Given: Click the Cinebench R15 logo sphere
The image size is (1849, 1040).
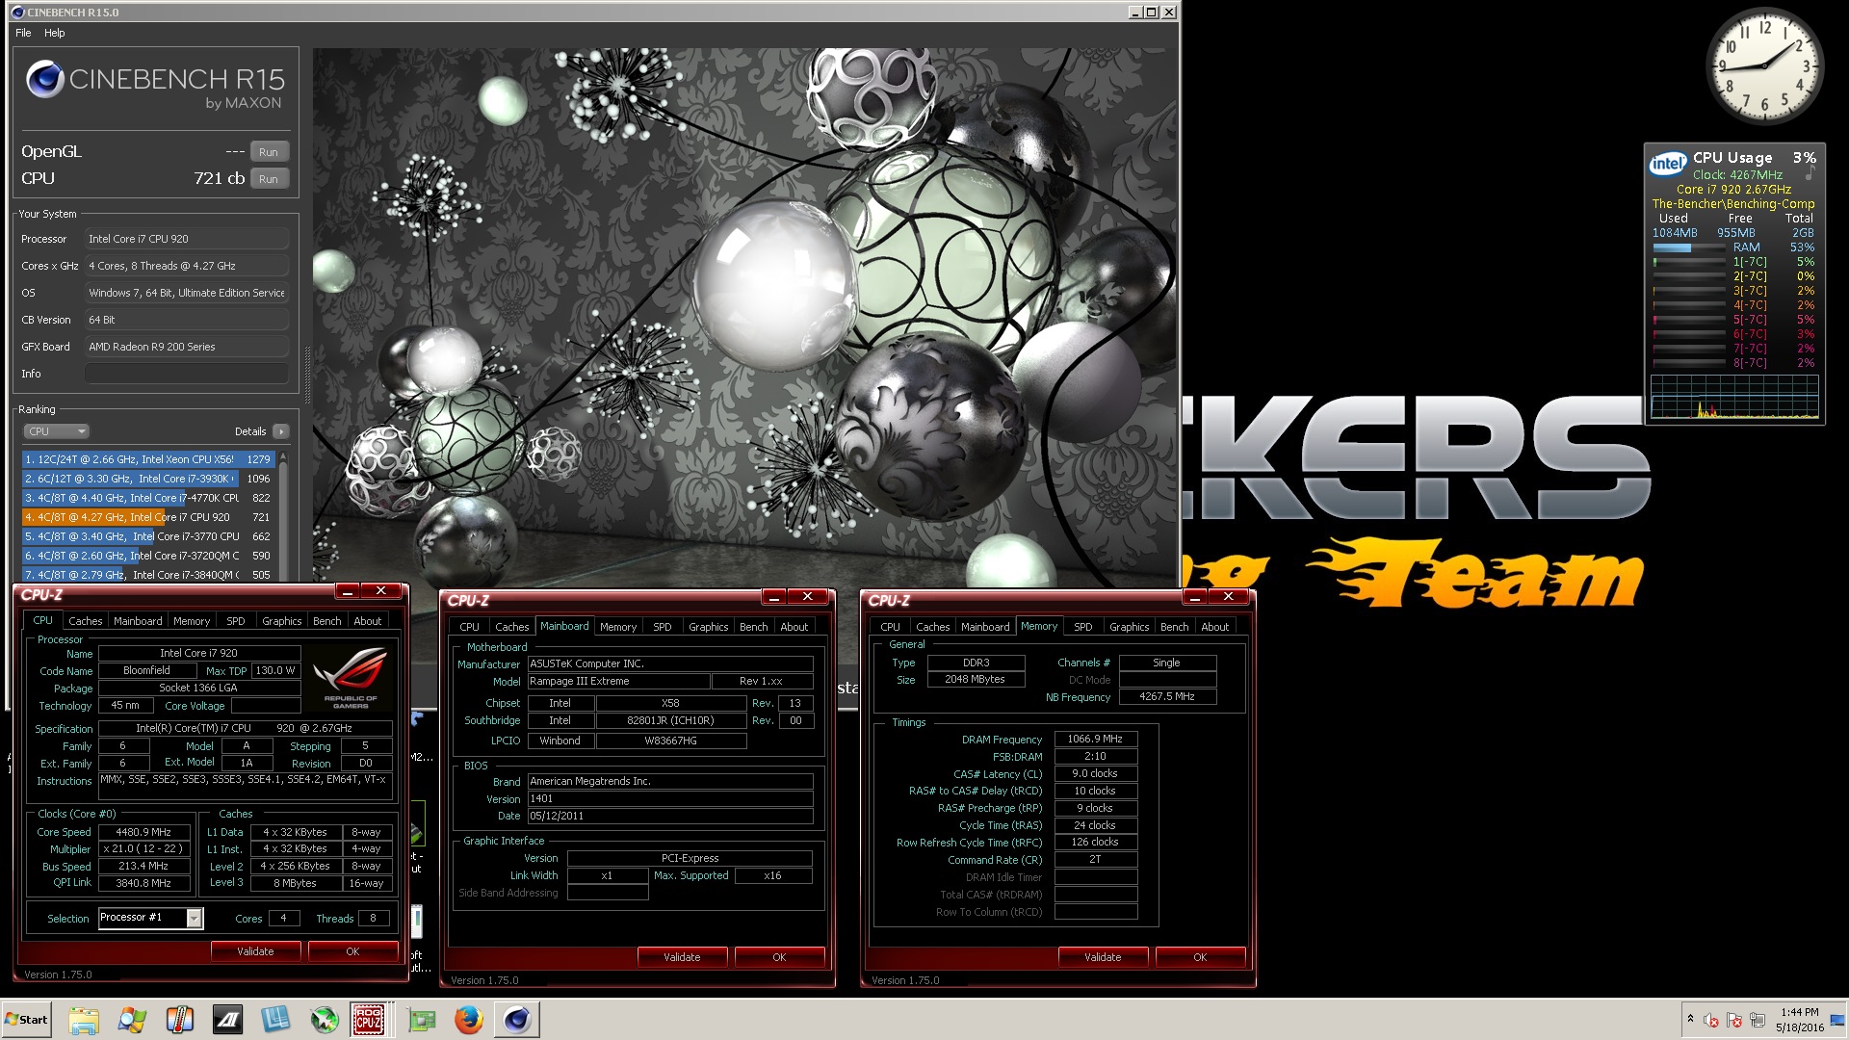Looking at the screenshot, I should tap(44, 79).
